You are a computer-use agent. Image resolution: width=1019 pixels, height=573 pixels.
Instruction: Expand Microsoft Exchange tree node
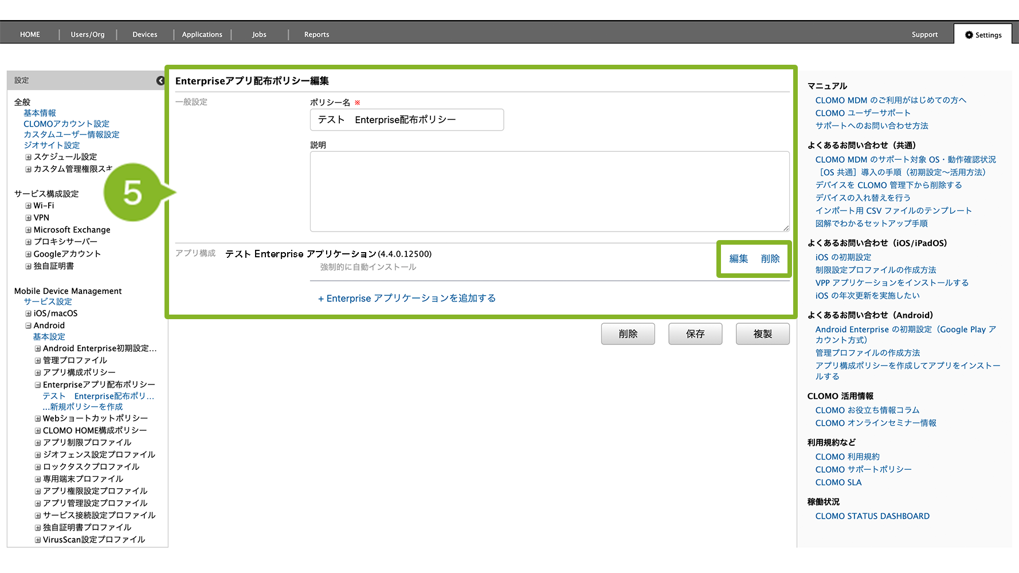click(x=28, y=230)
